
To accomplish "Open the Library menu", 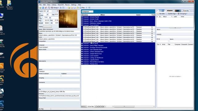I will click(x=54, y=5).
